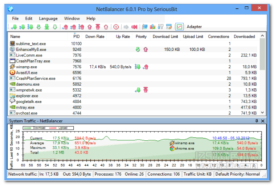
Task: Click the Upload Limit column header
Action: pyautogui.click(x=193, y=36)
